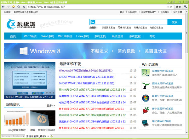Open 萝卜家园 GHOST WIN7 SP1 X86 link

pyautogui.click(x=91, y=128)
